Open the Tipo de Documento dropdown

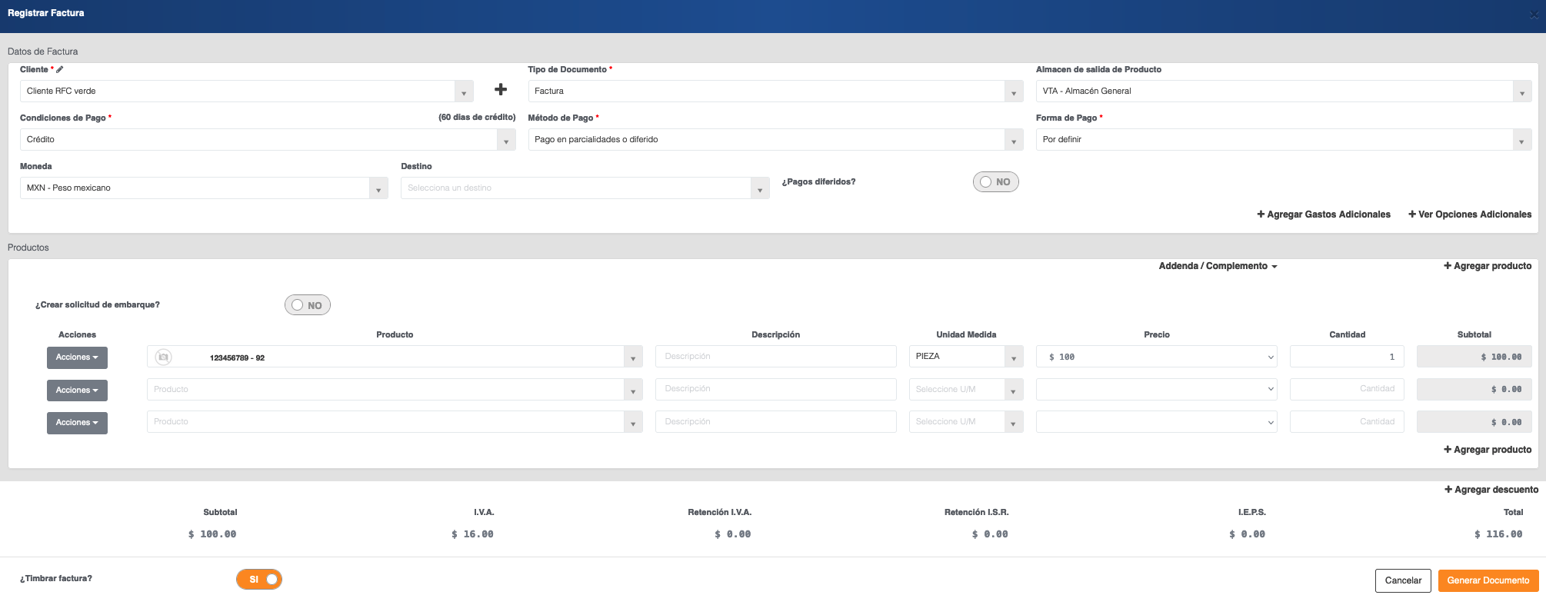click(775, 91)
